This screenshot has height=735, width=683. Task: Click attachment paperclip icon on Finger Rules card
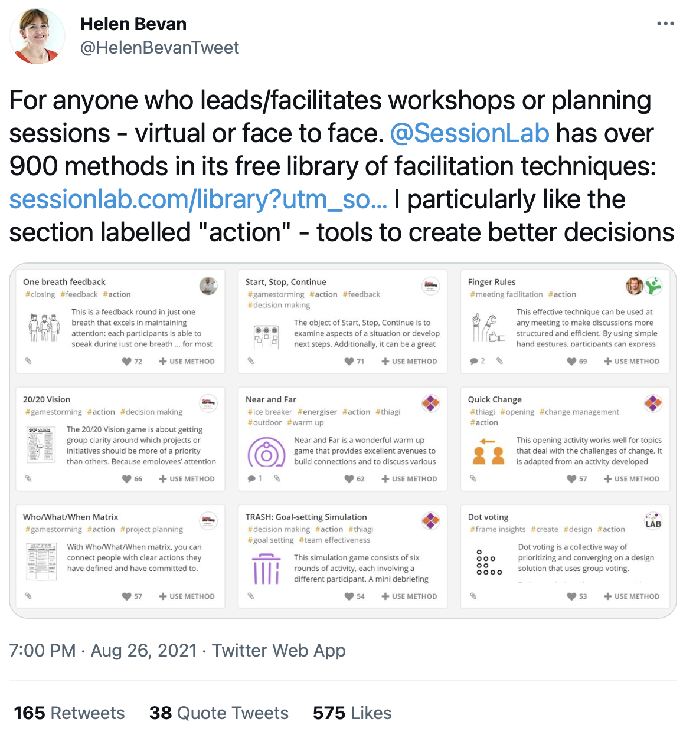point(499,361)
